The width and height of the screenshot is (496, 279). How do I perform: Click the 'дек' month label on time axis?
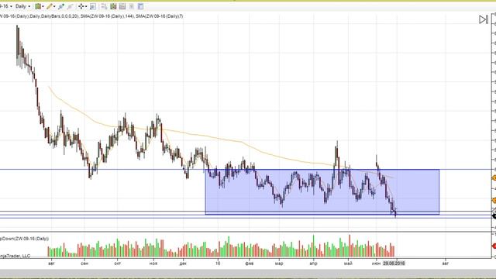pyautogui.click(x=183, y=263)
